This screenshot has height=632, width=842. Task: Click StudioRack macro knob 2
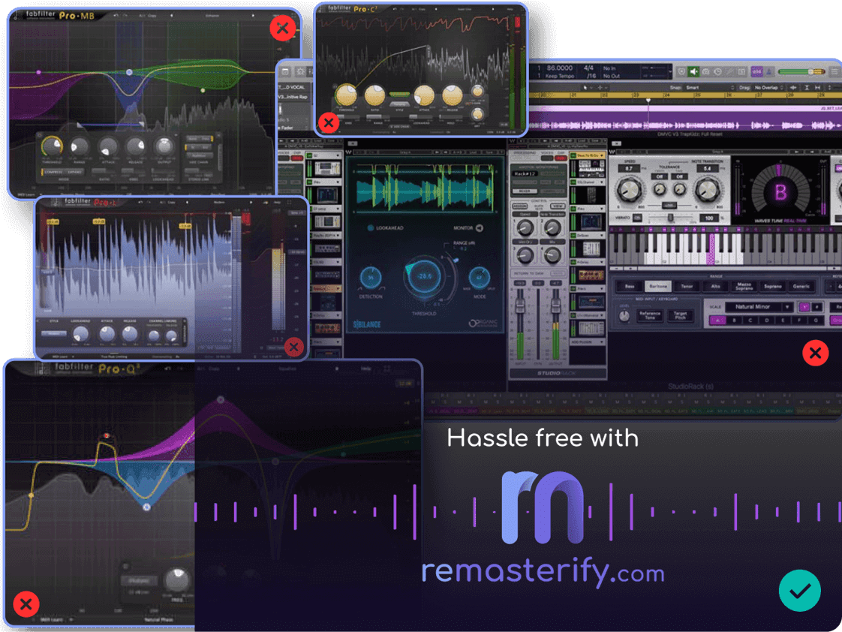552,228
